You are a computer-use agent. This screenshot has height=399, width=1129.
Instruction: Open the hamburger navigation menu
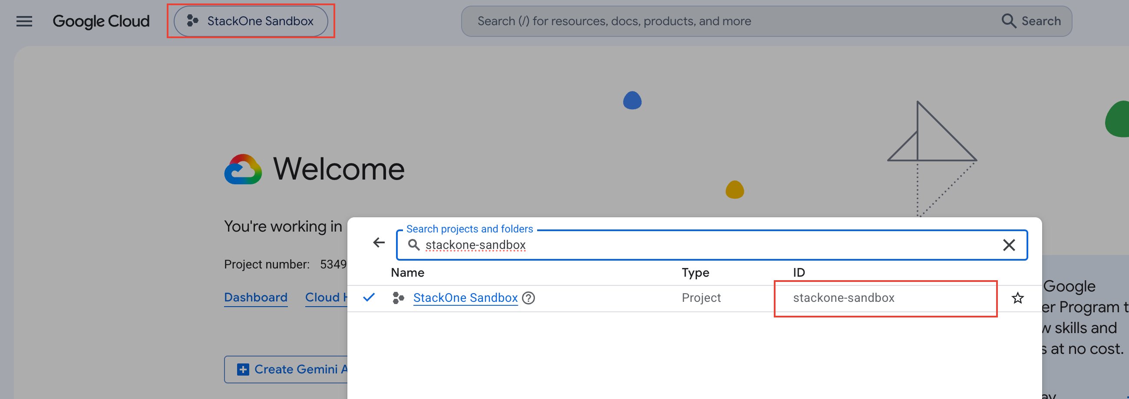click(x=24, y=21)
